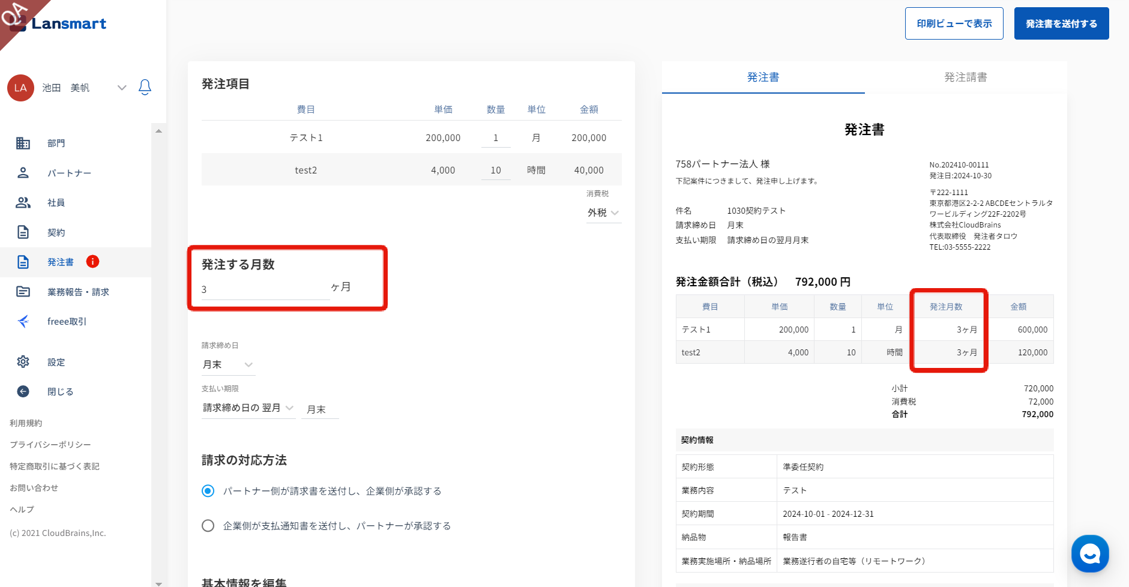Viewport: 1129px width, 587px height.
Task: Click the 発注する月数 input field
Action: coord(265,289)
